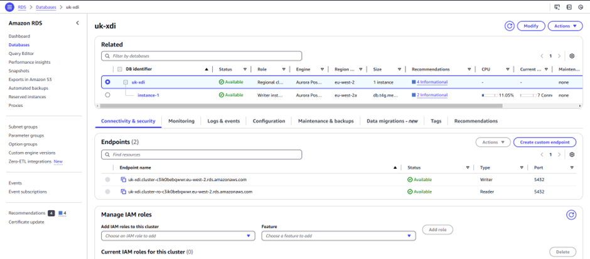Collapse the uk-xdi cluster tree node

point(126,82)
